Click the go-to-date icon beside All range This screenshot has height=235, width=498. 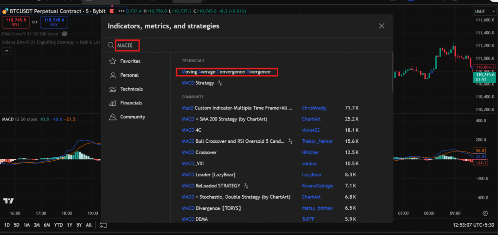tap(103, 225)
